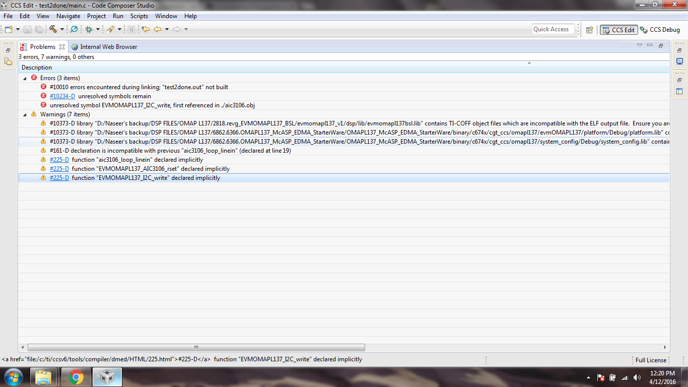Restore the lower right sidebar stack

[679, 80]
